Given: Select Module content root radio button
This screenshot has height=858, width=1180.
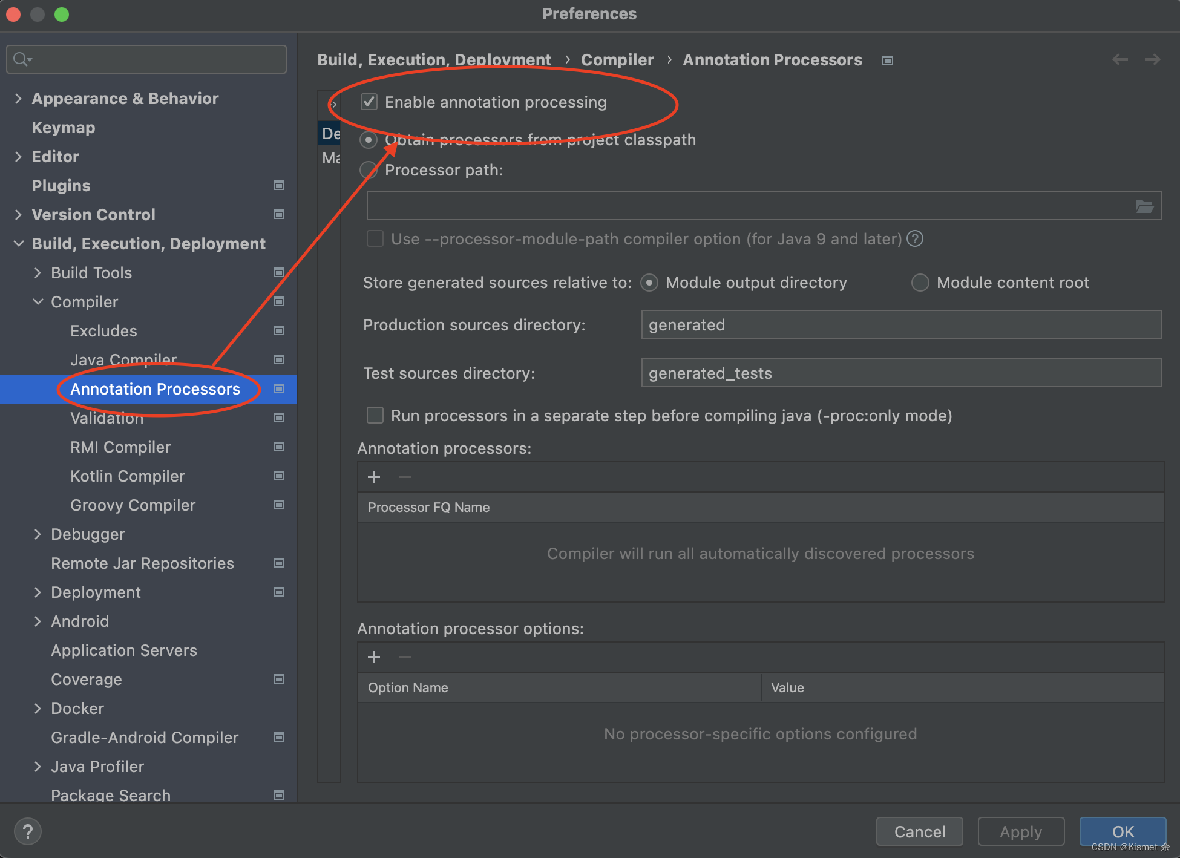Looking at the screenshot, I should (920, 282).
